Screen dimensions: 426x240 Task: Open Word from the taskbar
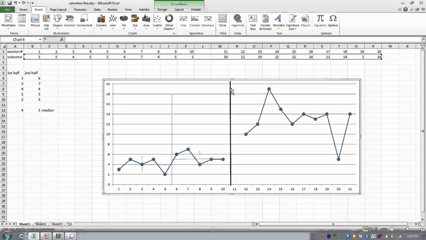coord(22,236)
